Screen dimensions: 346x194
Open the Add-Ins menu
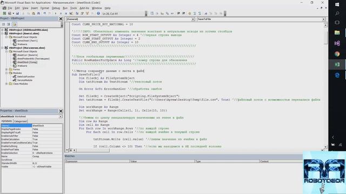[x=84, y=8]
